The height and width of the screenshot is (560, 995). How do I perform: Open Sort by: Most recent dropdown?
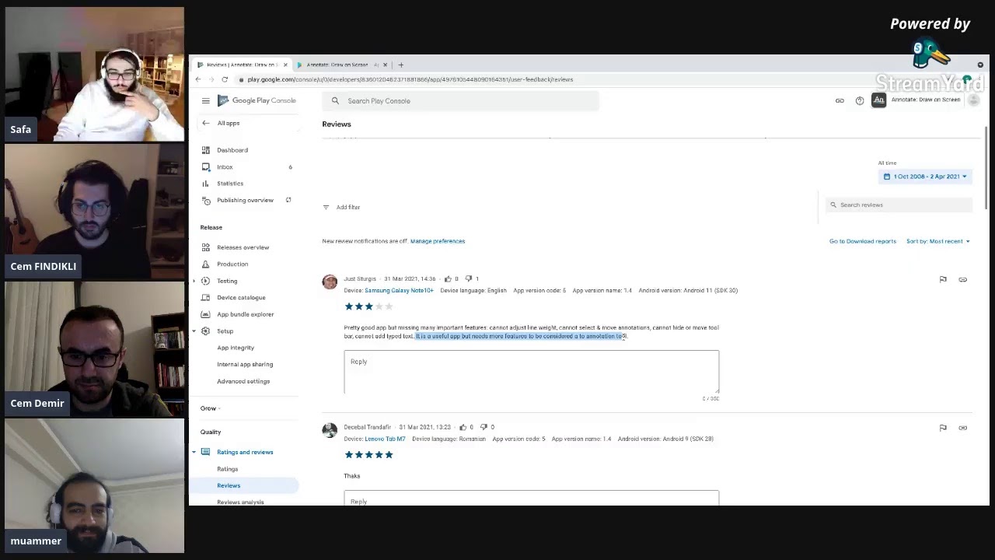pyautogui.click(x=938, y=241)
